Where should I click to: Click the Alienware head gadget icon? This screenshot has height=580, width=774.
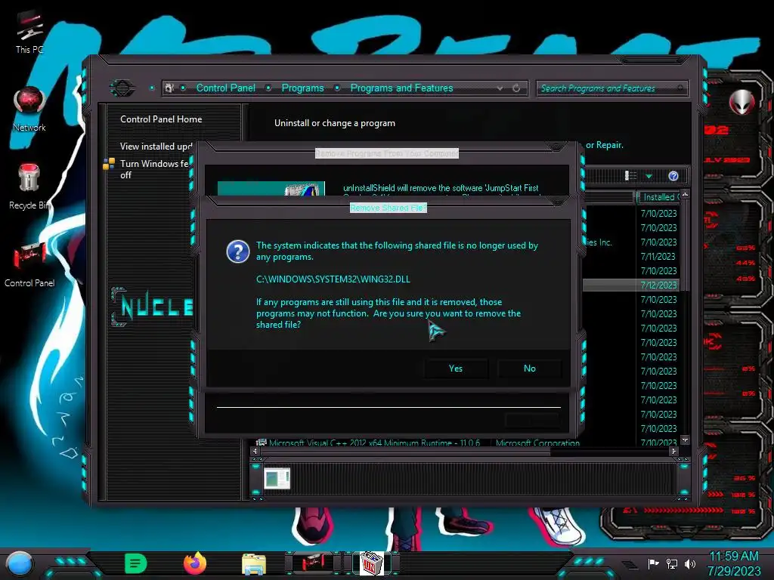pos(741,102)
